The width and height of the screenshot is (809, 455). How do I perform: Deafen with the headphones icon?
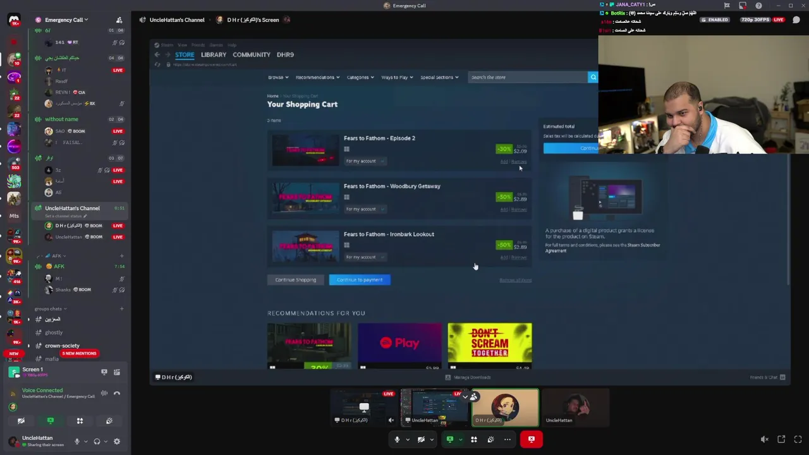[x=97, y=441]
